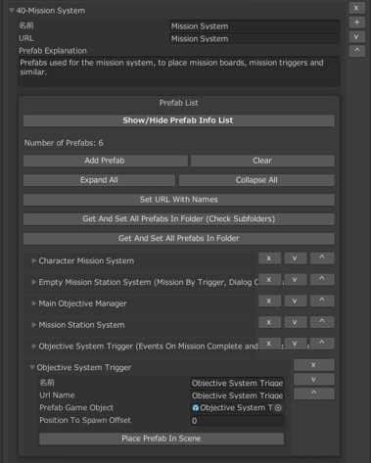Delete the Character Mission System prefab
The height and width of the screenshot is (463, 371).
coord(269,258)
